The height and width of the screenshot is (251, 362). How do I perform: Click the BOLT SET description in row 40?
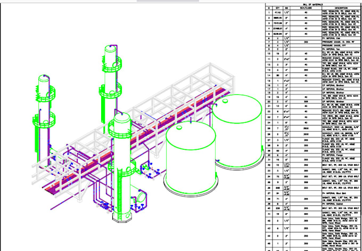click(341, 208)
